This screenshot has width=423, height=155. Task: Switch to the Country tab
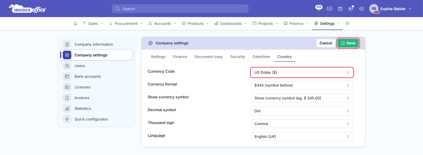pyautogui.click(x=284, y=57)
